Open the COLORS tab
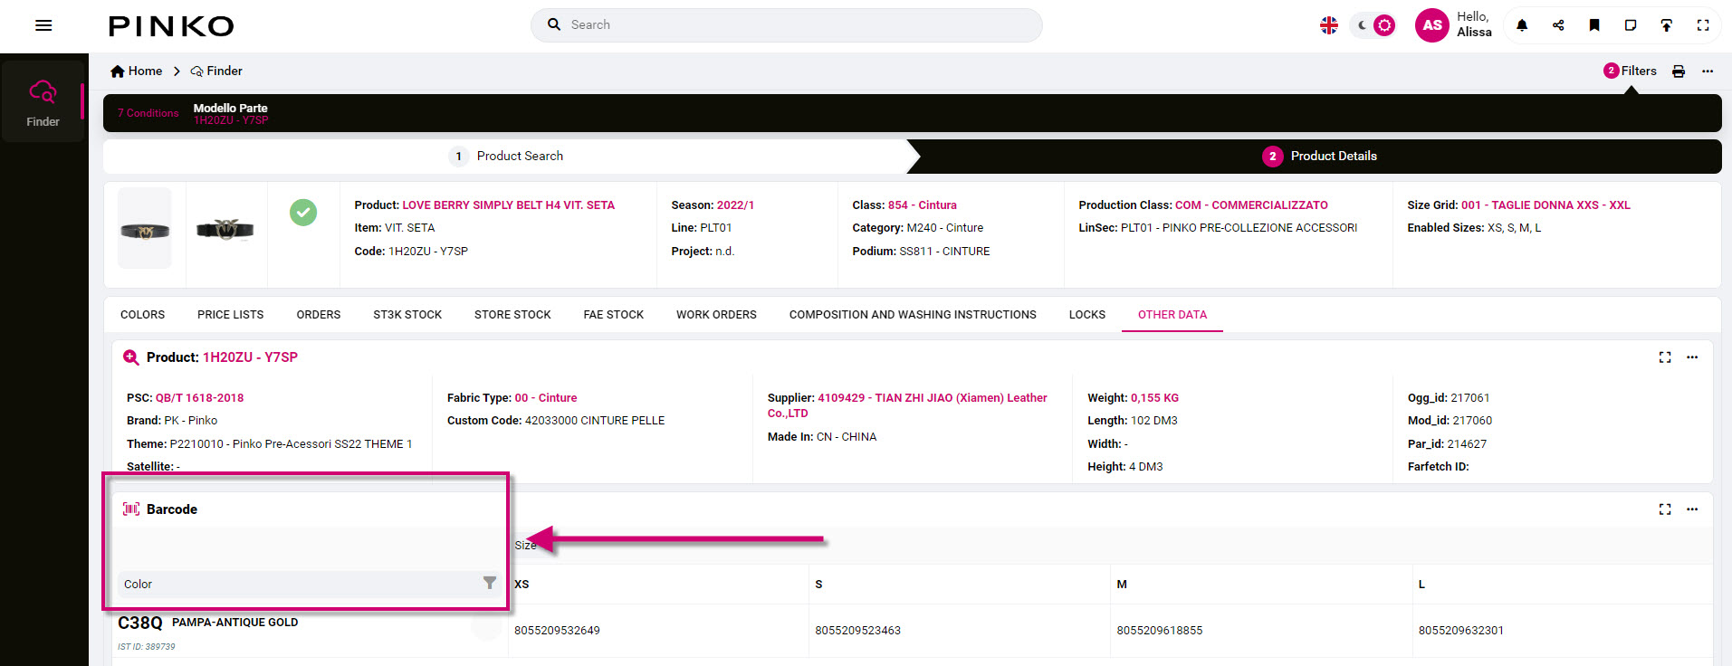This screenshot has width=1732, height=666. click(x=143, y=315)
